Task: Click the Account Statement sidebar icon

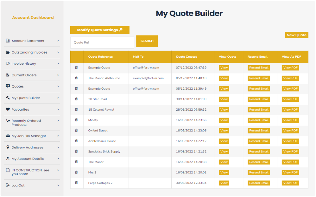Action: (8, 41)
